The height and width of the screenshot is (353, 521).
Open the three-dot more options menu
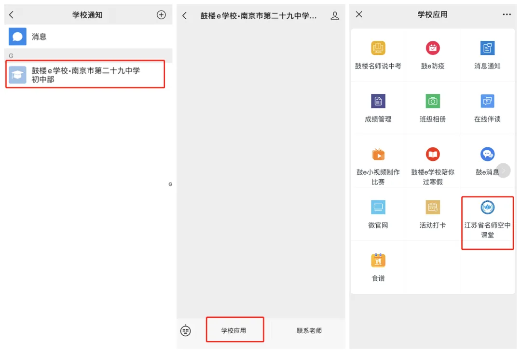pos(507,15)
